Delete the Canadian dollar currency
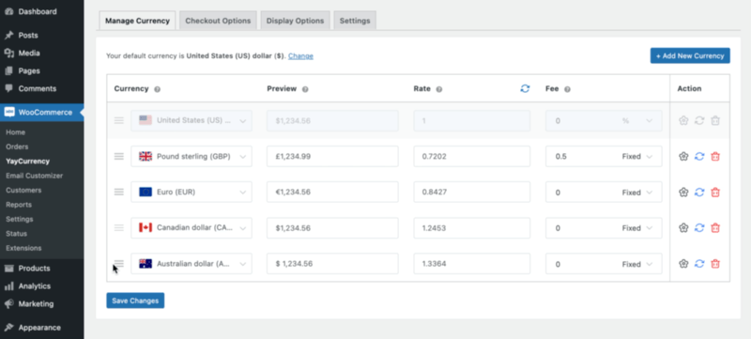 (715, 228)
